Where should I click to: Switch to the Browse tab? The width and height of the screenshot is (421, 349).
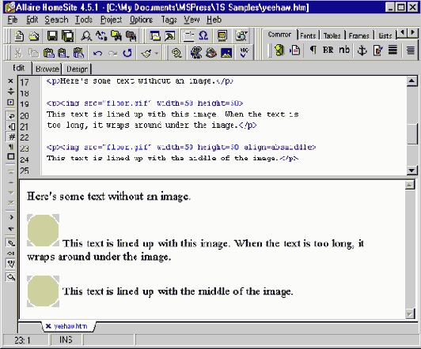point(47,69)
